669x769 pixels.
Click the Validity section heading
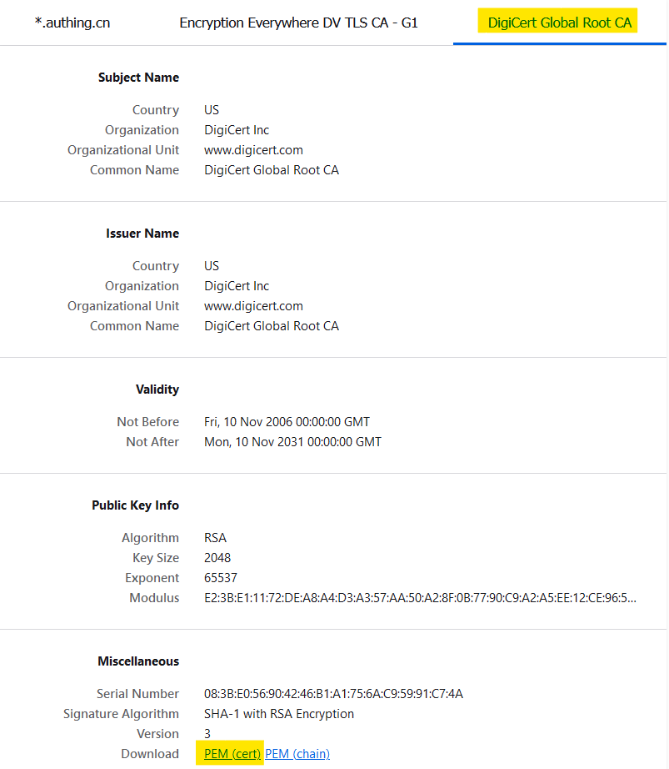point(157,390)
